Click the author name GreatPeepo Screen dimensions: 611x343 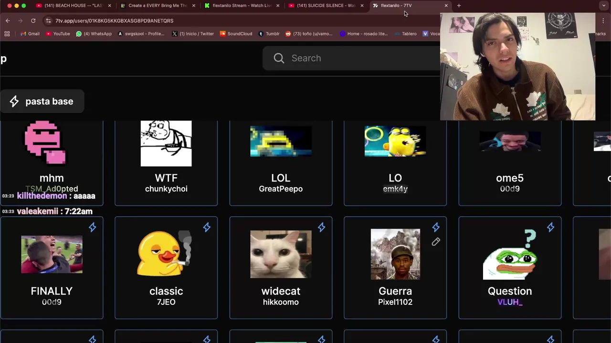(281, 189)
